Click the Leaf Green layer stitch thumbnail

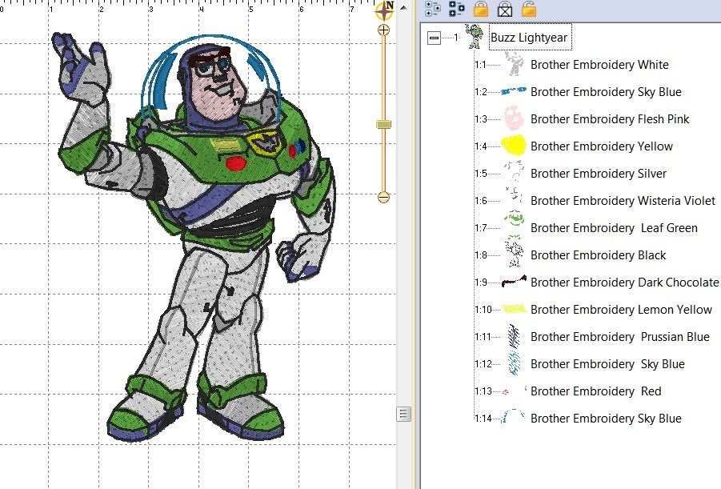pos(514,223)
